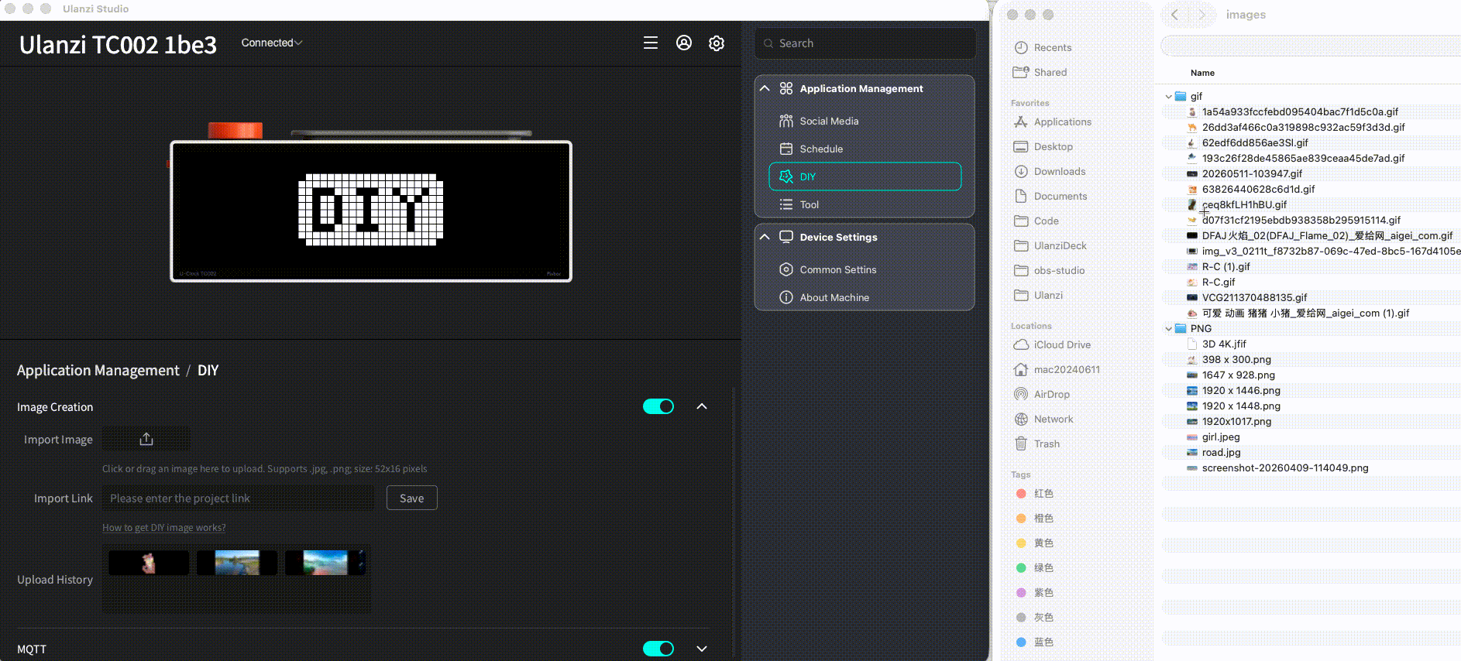The image size is (1461, 661).
Task: Click the Social Media icon in sidebar
Action: coord(786,121)
